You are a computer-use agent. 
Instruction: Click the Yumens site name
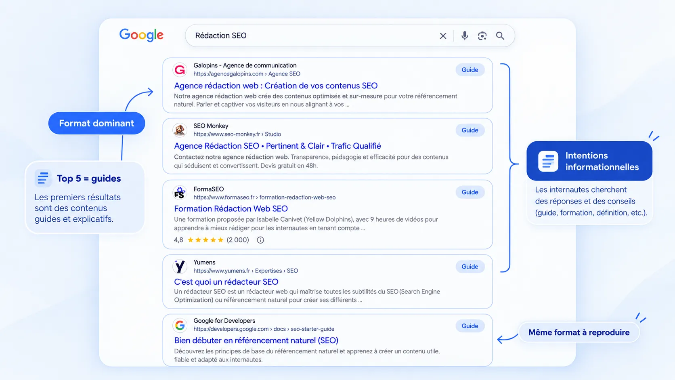(x=204, y=262)
